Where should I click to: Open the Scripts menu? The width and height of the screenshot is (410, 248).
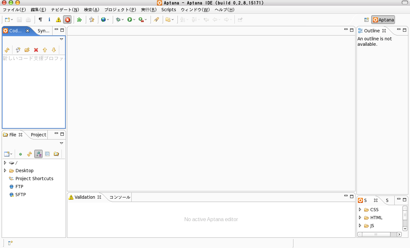click(x=169, y=10)
